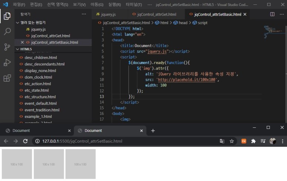The height and width of the screenshot is (181, 287).
Task: Open browser three-dot menu
Action: coord(283,141)
